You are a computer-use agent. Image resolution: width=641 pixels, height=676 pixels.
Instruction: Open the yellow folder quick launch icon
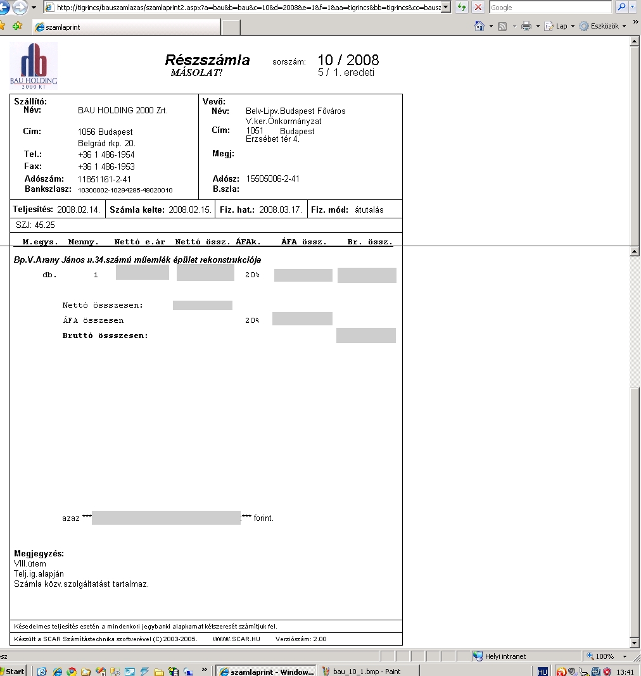tap(159, 672)
